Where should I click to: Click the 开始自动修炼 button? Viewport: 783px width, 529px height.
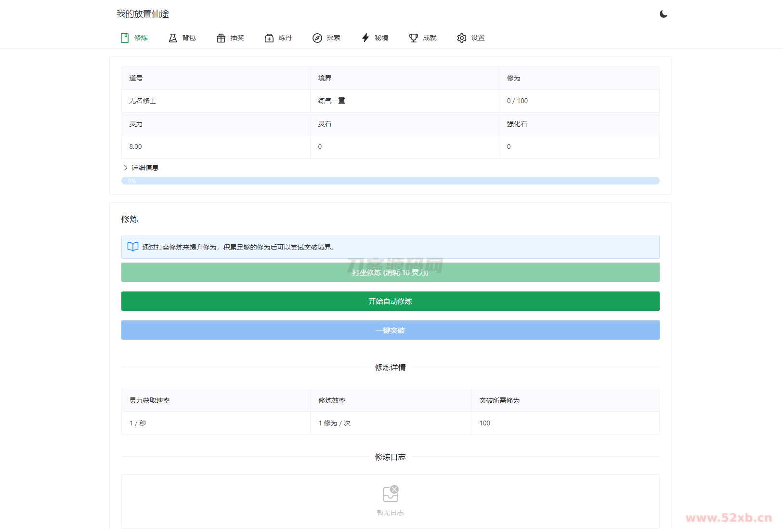click(x=390, y=301)
